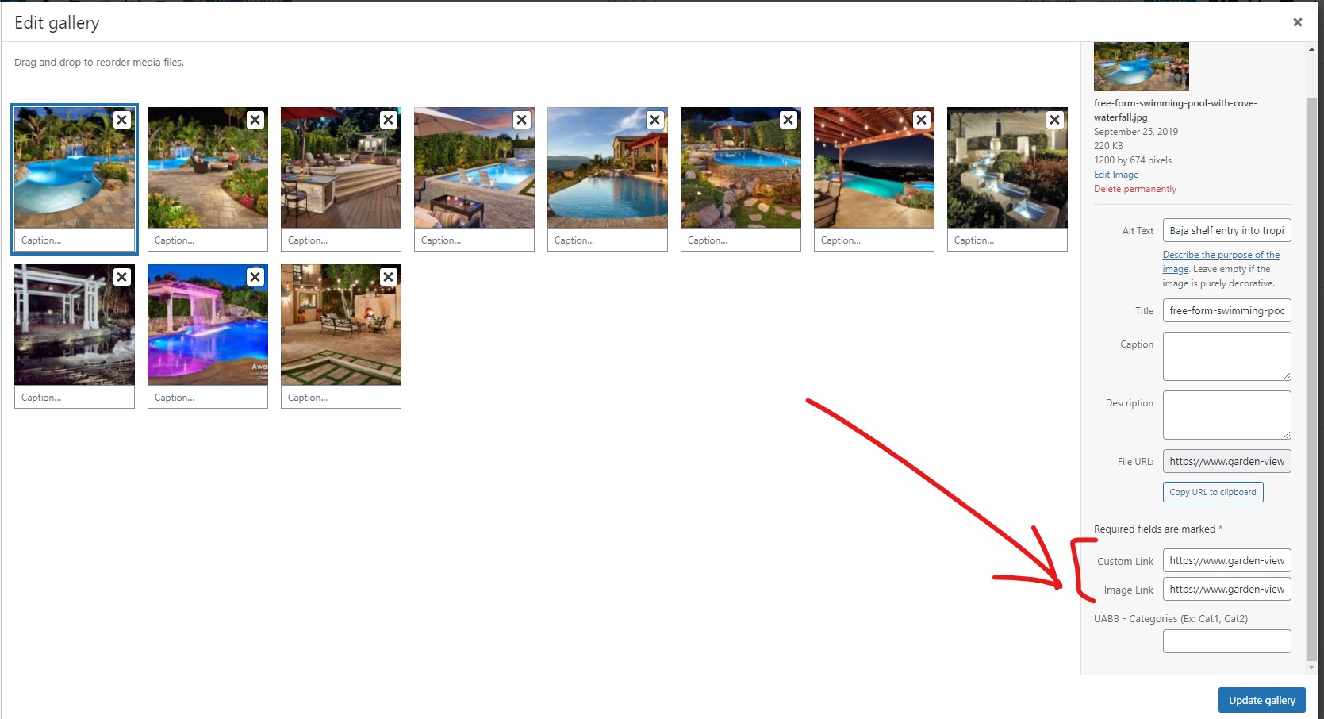Remove the pergola with string lights pool image
The image size is (1324, 719).
coord(921,120)
